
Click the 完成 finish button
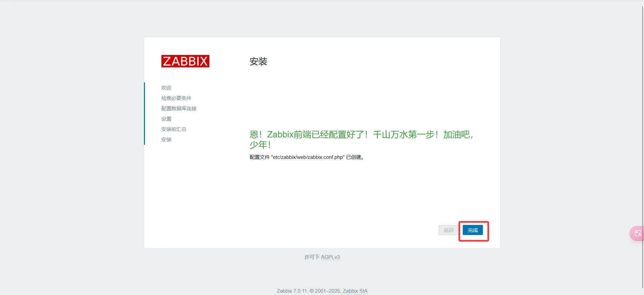473,230
